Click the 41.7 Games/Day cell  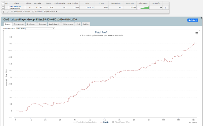pos(116,8)
